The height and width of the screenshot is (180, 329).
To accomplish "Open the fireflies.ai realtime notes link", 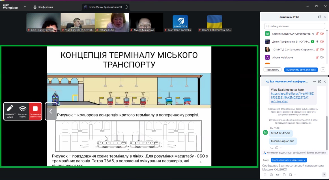I will 292,97.
